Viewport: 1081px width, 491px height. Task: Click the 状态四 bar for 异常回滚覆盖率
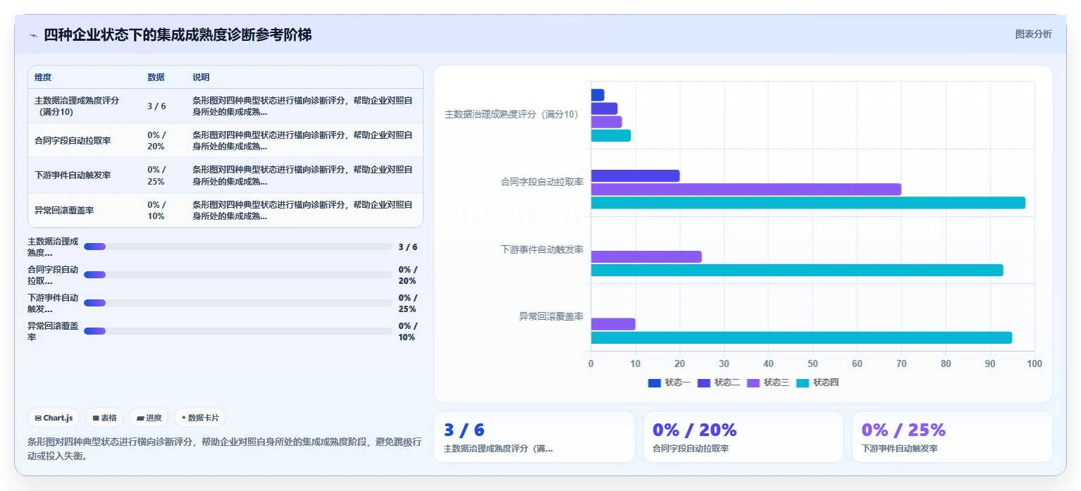[x=801, y=338]
